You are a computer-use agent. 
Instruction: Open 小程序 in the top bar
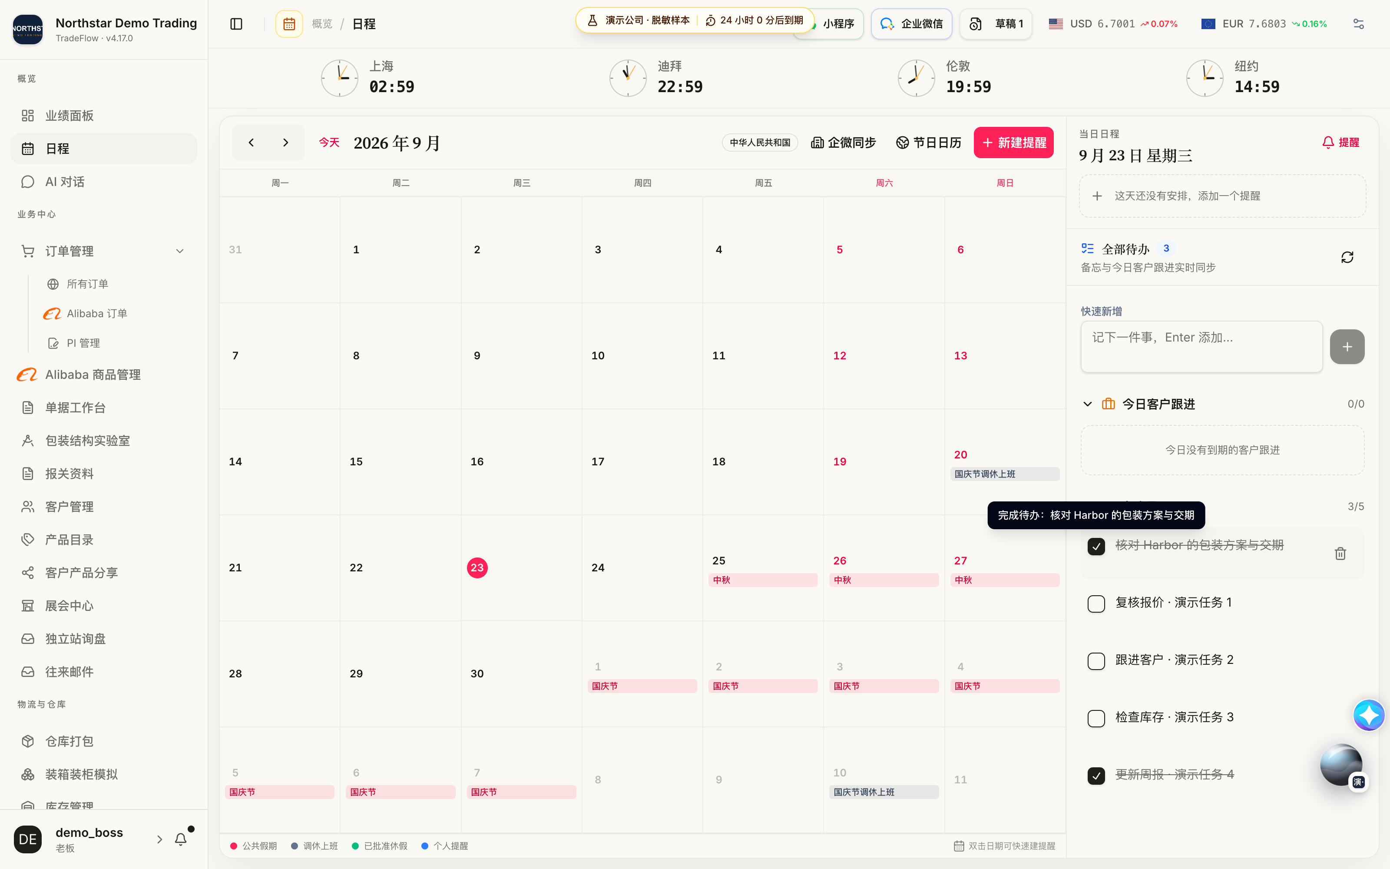click(838, 23)
